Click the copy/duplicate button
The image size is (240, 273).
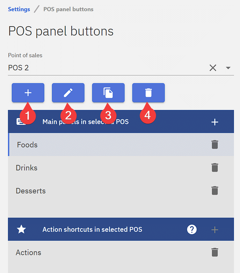click(108, 93)
